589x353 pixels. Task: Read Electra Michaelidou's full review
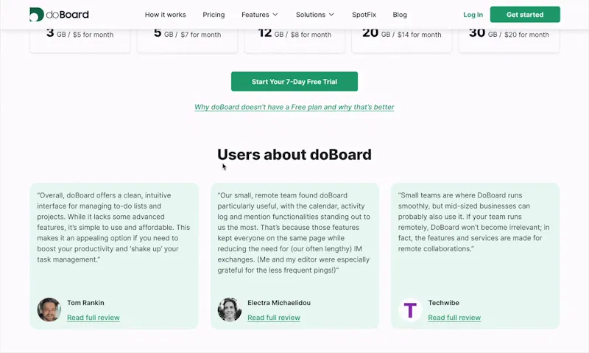(x=274, y=318)
